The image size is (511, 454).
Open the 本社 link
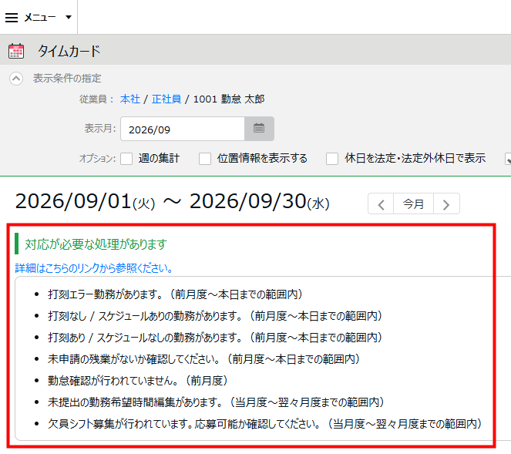(130, 99)
